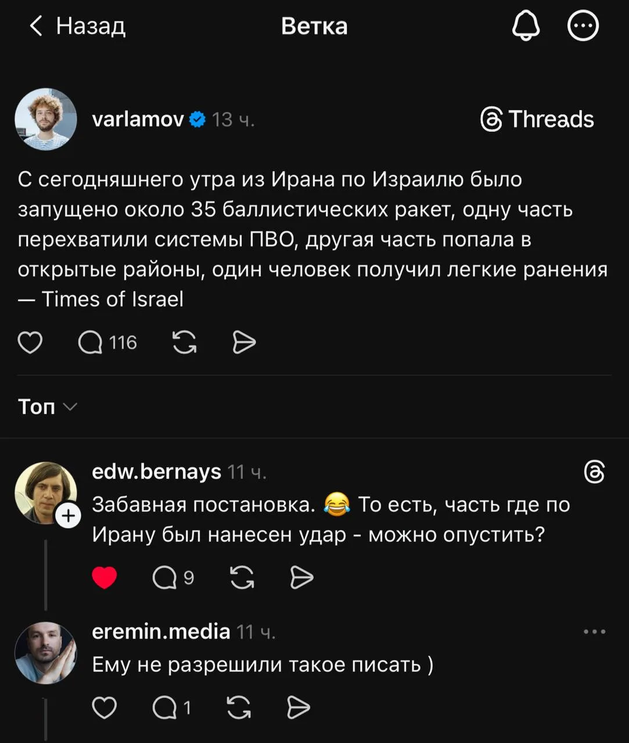
Task: Unlike the edw.bernays comment
Action: pos(105,578)
